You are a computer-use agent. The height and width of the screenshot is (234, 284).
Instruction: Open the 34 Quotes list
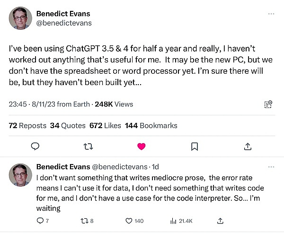(x=68, y=125)
